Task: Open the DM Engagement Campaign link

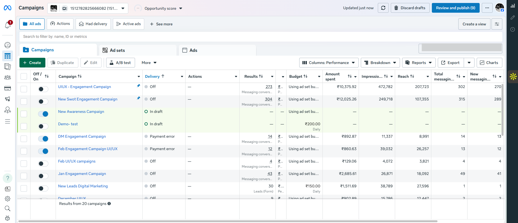Action: pyautogui.click(x=82, y=137)
